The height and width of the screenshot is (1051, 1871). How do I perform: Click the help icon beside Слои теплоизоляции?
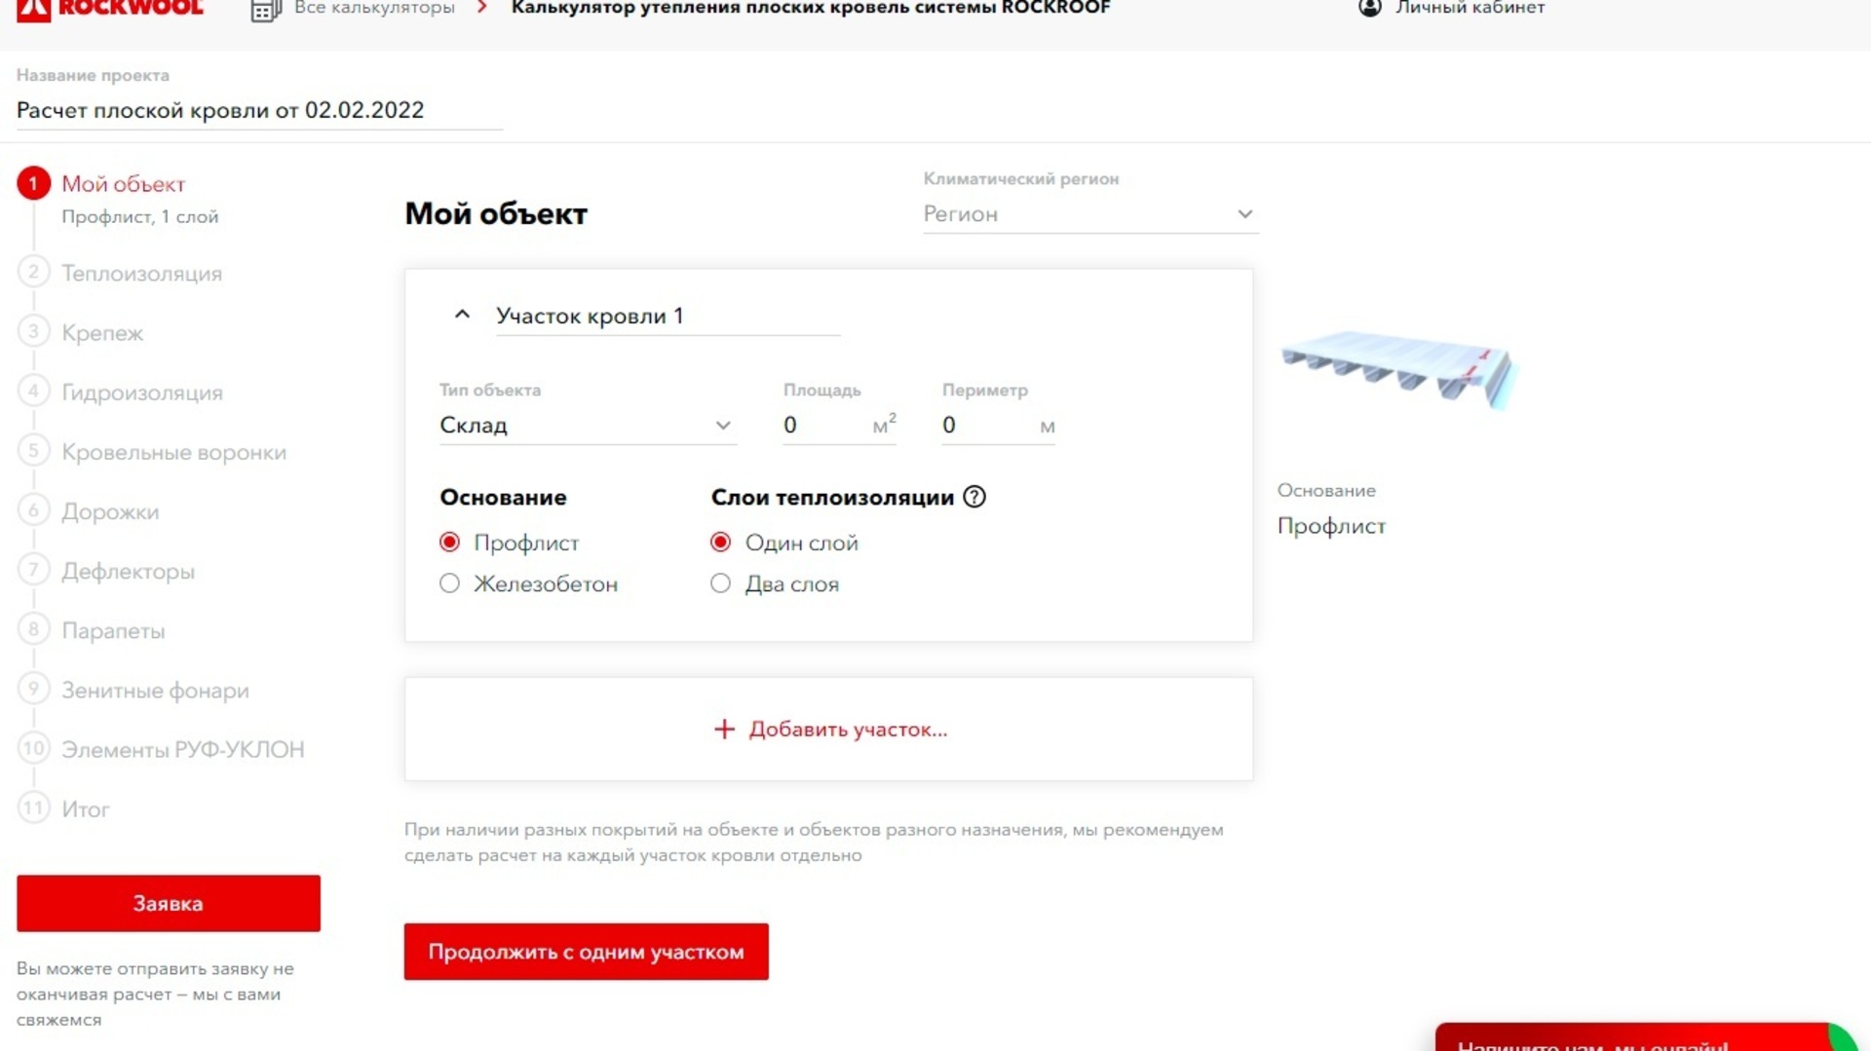(x=974, y=497)
